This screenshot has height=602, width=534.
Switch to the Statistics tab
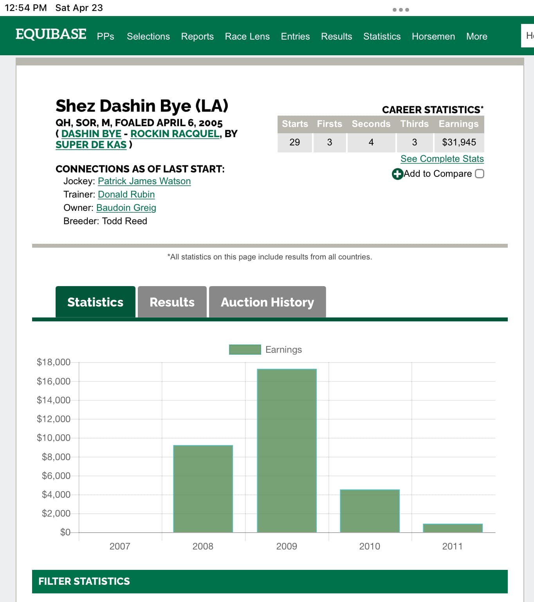(96, 302)
